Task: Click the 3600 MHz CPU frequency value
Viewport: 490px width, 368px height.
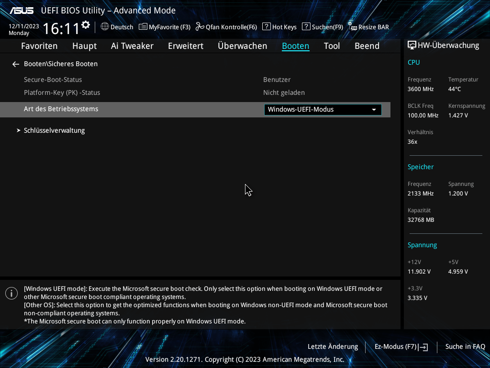Action: point(421,89)
